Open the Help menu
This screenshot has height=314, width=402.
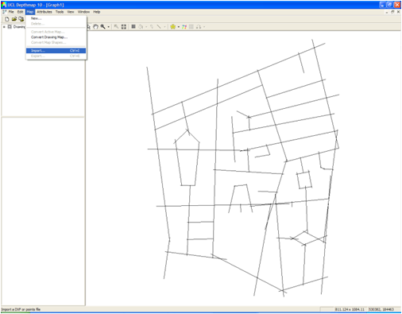tap(97, 12)
